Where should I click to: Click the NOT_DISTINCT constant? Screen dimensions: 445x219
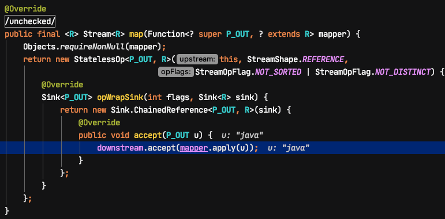click(x=403, y=72)
